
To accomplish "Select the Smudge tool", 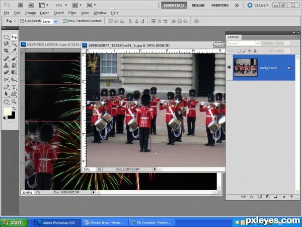I will 6,79.
